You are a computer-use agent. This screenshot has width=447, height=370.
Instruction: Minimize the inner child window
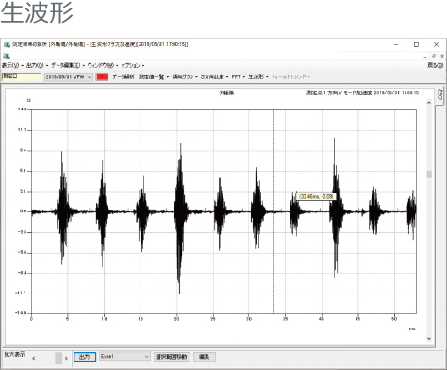[425, 56]
